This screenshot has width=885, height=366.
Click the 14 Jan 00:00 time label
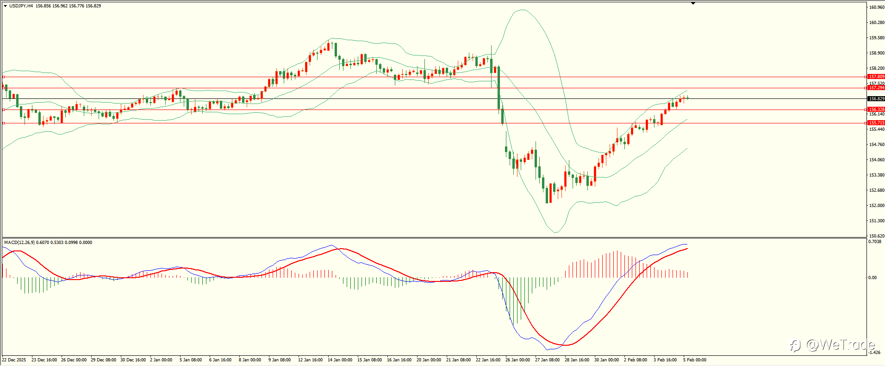(340, 360)
